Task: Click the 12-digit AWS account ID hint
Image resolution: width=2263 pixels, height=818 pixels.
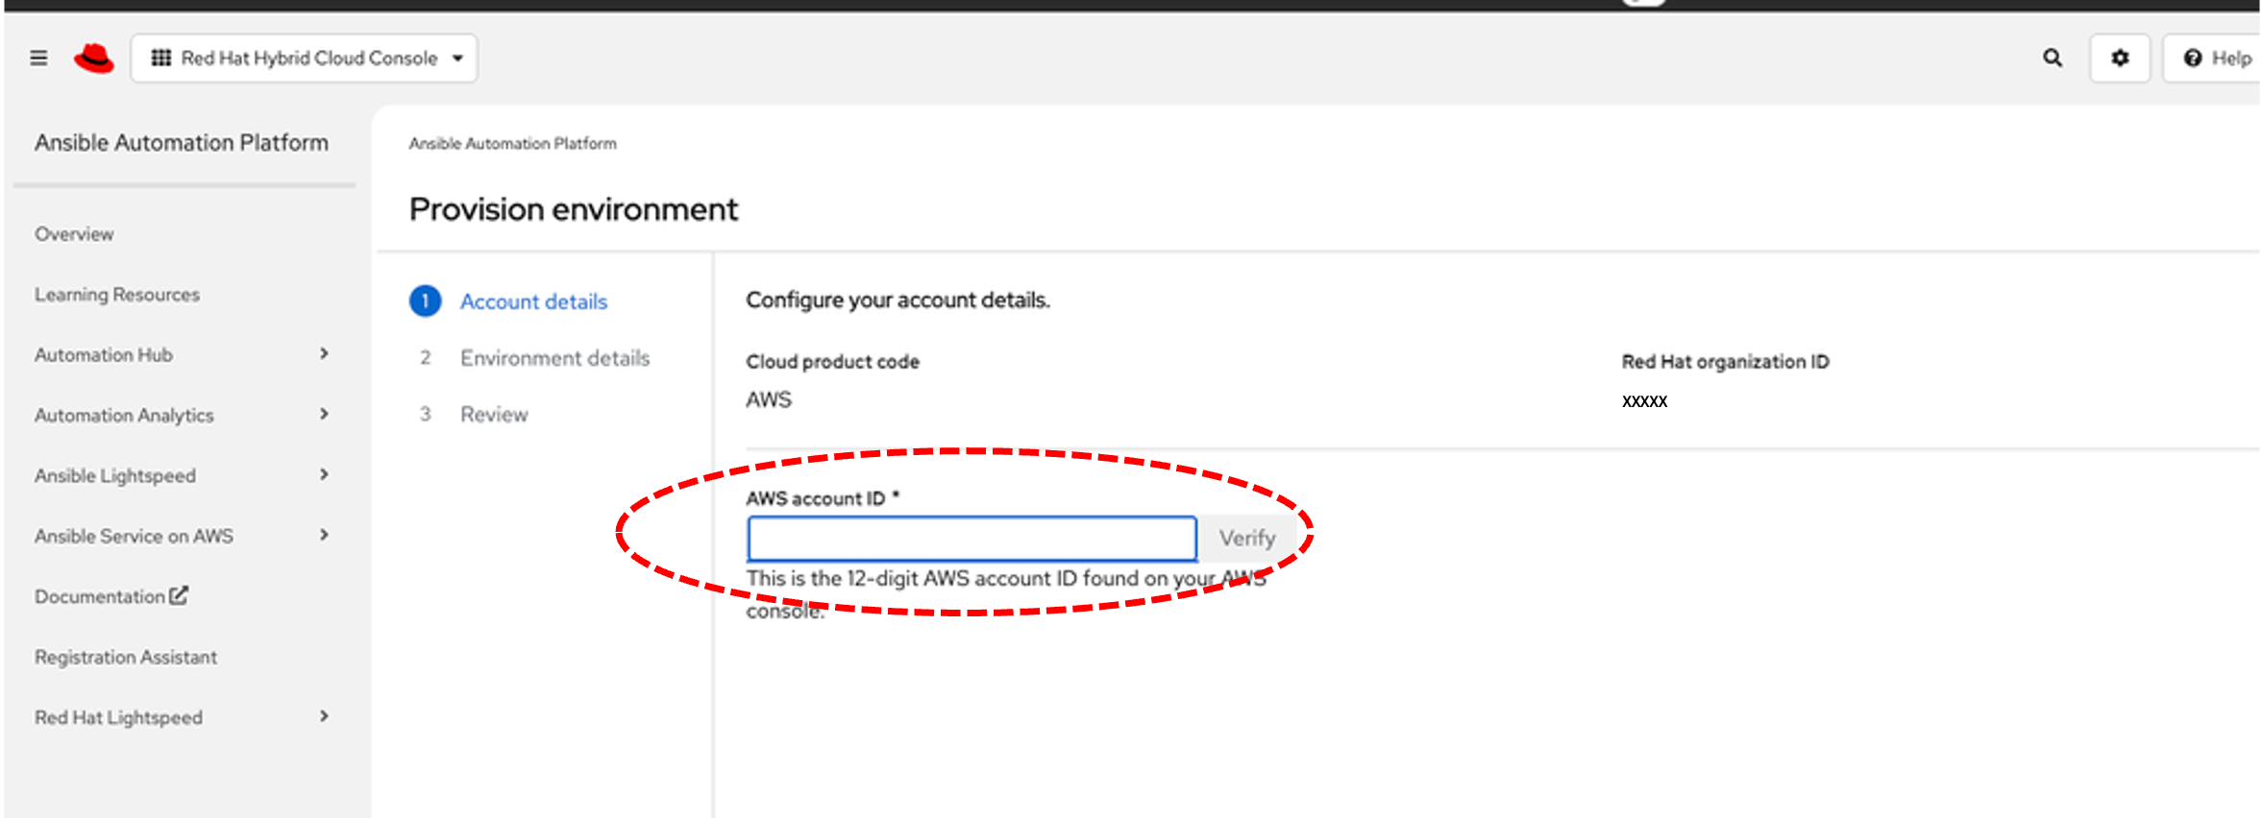Action: click(1006, 594)
